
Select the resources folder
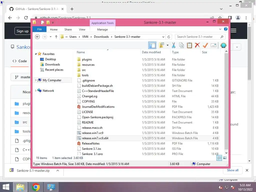pyautogui.click(x=88, y=65)
